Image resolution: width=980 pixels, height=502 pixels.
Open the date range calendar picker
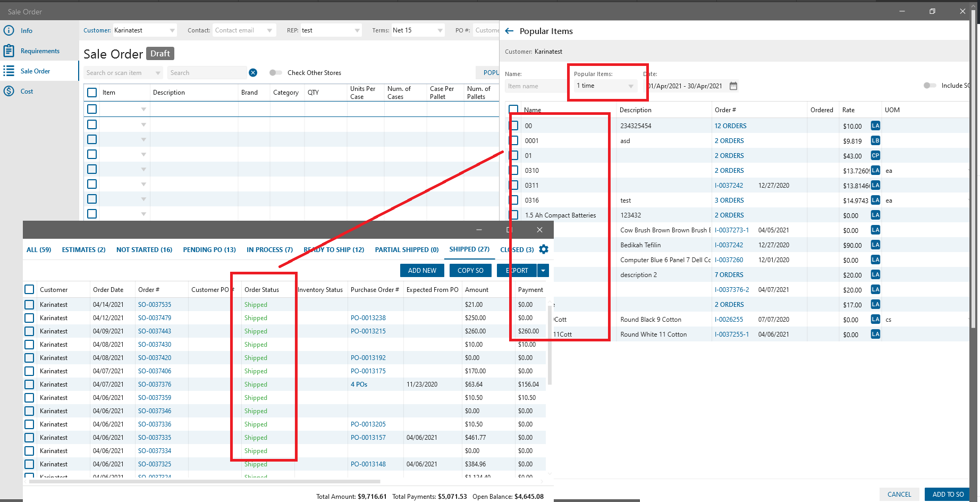click(x=733, y=86)
